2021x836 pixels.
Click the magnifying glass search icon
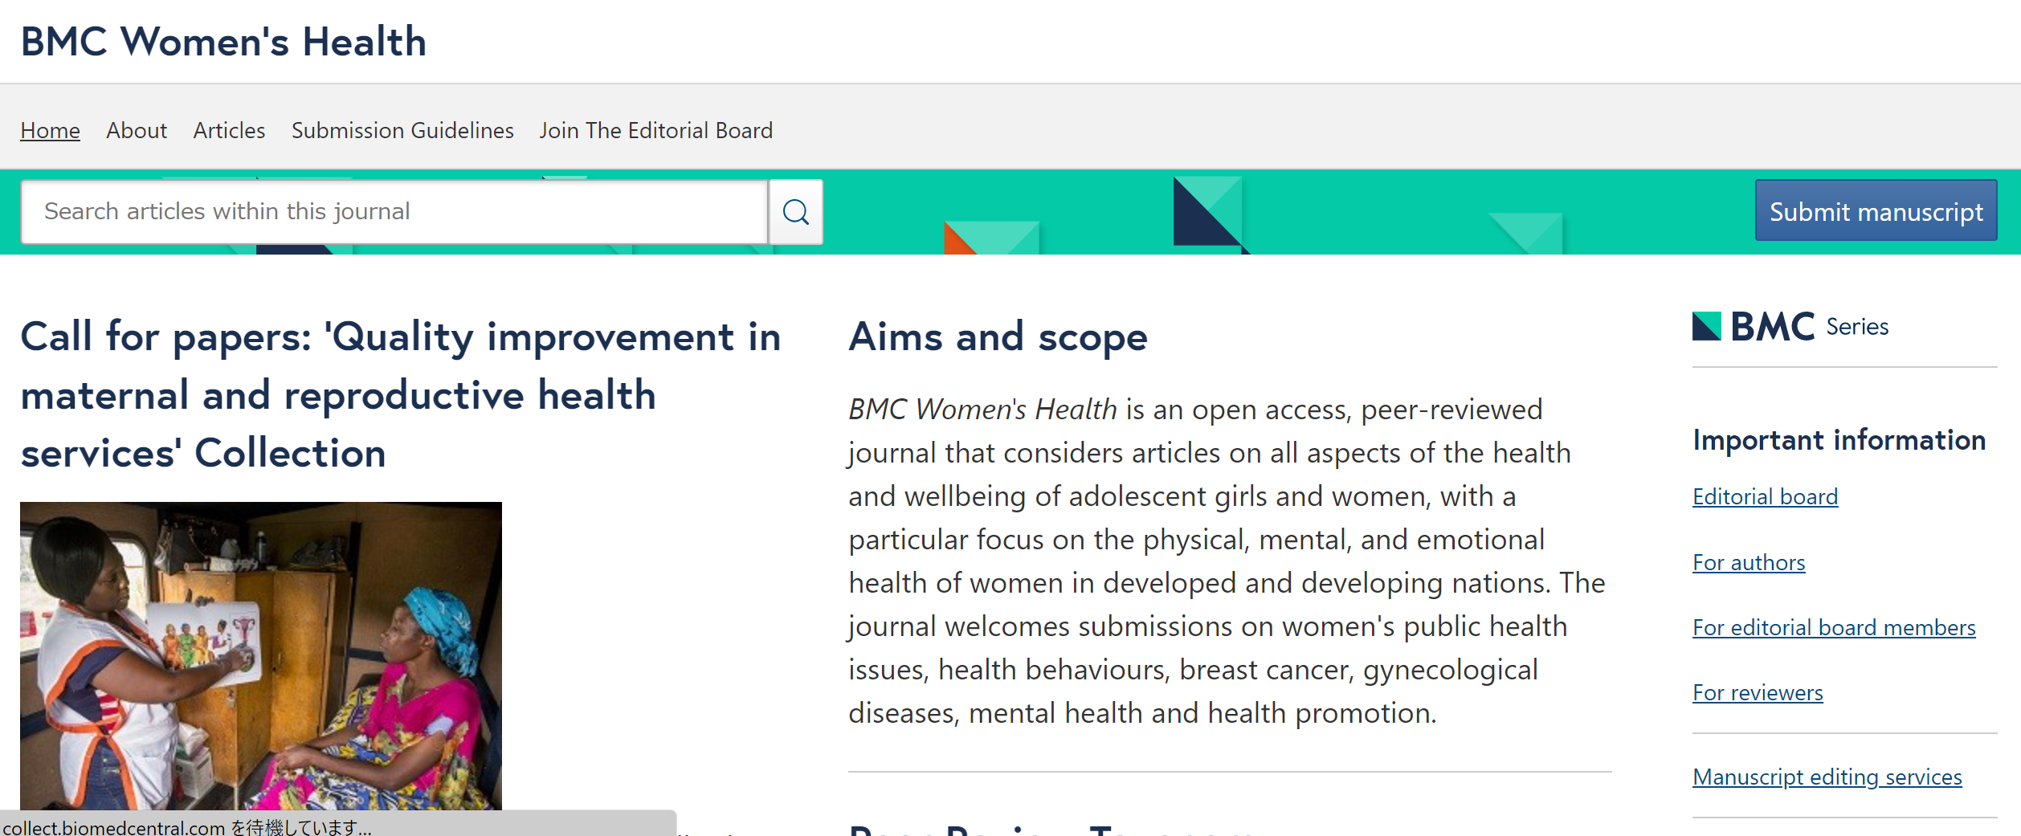795,212
